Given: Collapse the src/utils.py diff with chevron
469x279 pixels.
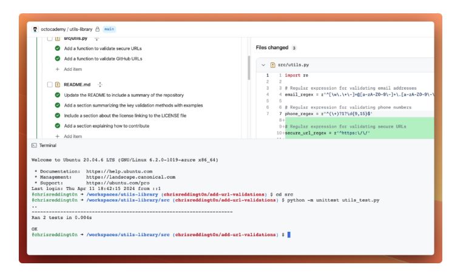Looking at the screenshot, I should tap(264, 64).
